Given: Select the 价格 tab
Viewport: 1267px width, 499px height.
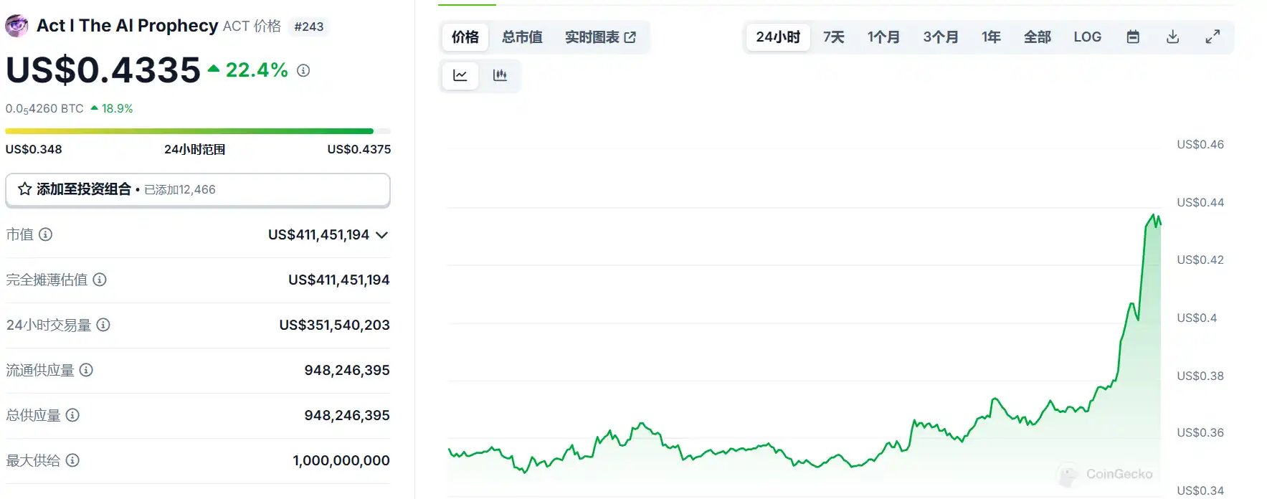Looking at the screenshot, I should coord(465,37).
